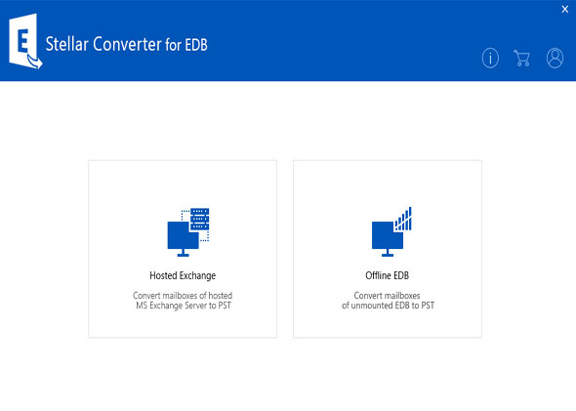This screenshot has width=576, height=411.
Task: Click the 'for EDB' part of the title
Action: pyautogui.click(x=185, y=45)
